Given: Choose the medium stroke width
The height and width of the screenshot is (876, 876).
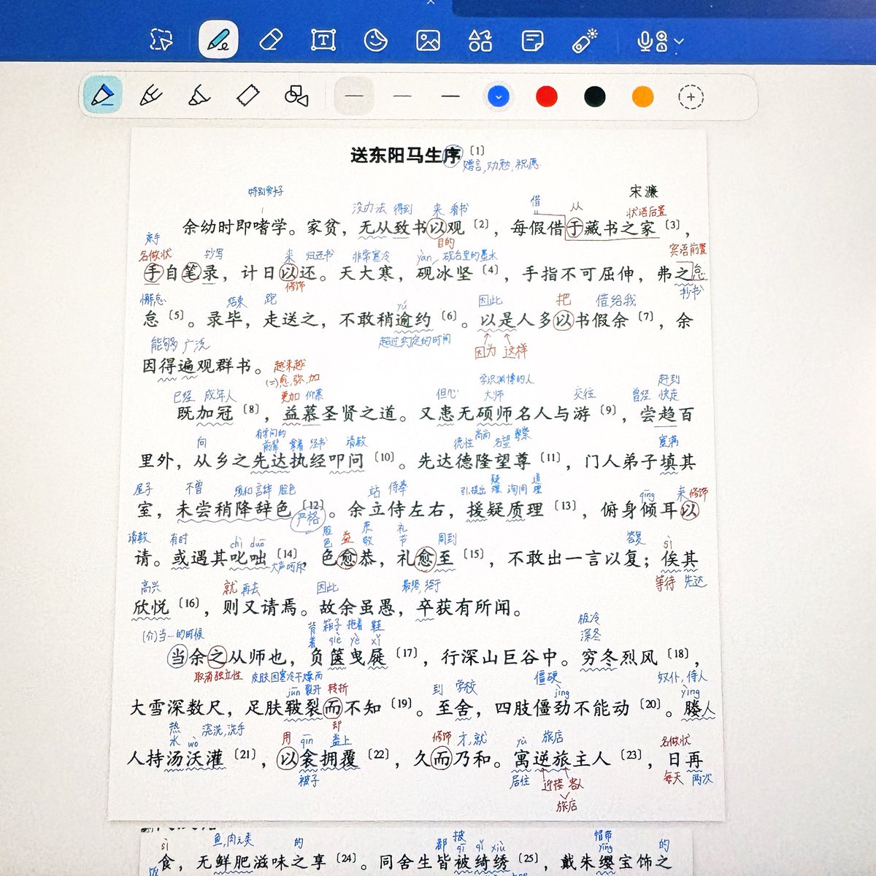Looking at the screenshot, I should tap(402, 96).
